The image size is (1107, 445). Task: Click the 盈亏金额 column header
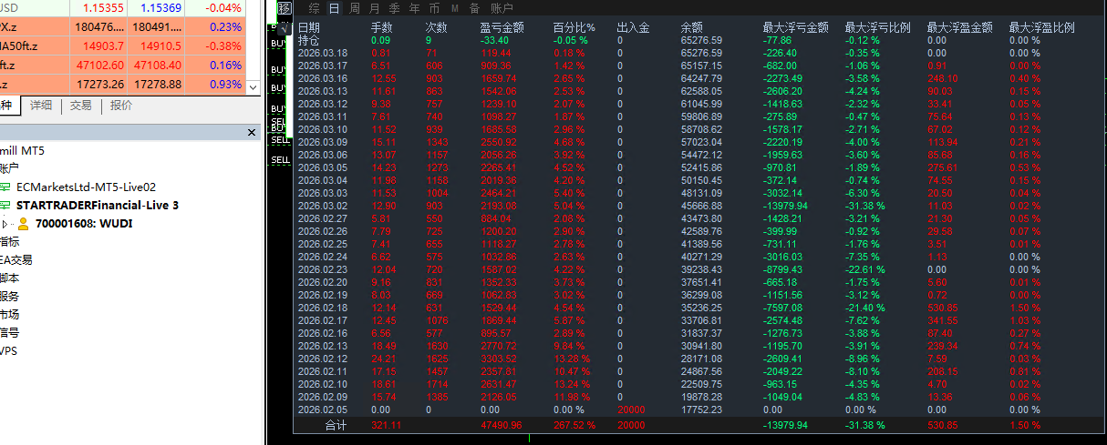pyautogui.click(x=503, y=28)
